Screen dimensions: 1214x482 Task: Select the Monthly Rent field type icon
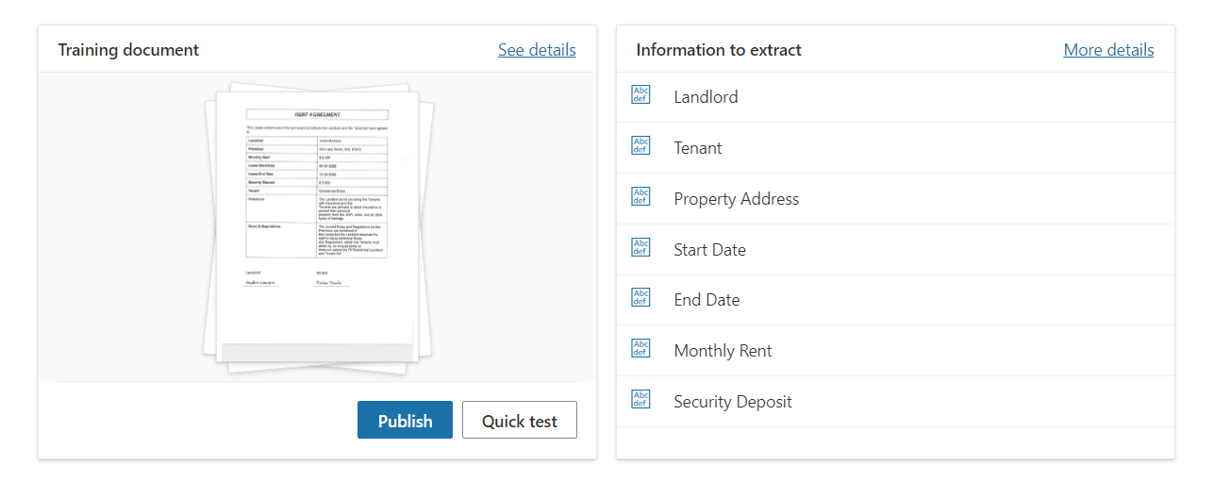(x=640, y=348)
